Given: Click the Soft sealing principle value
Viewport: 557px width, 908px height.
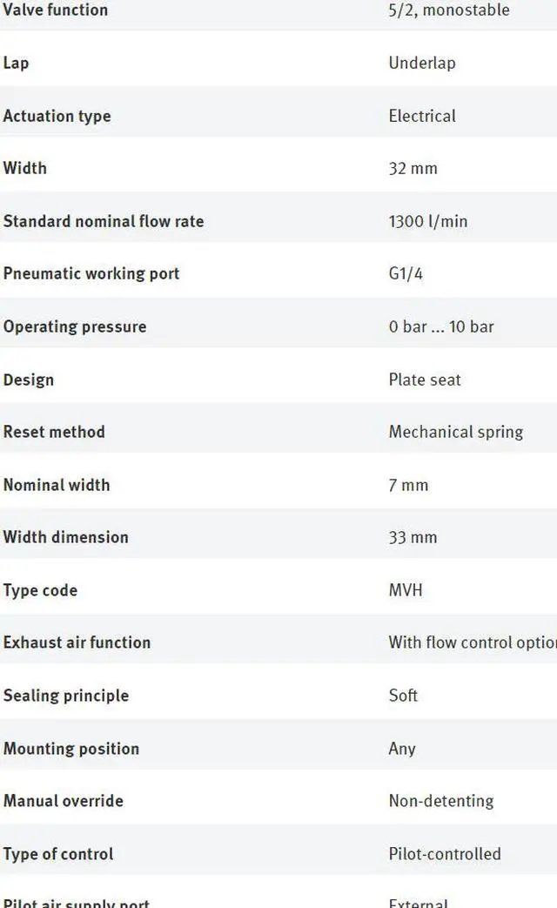Looking at the screenshot, I should pyautogui.click(x=403, y=695).
